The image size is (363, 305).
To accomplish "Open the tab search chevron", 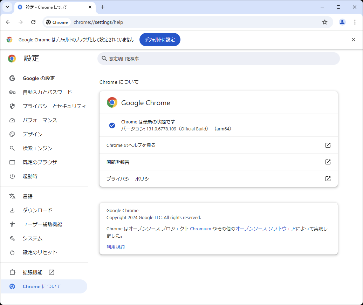I will pos(7,7).
